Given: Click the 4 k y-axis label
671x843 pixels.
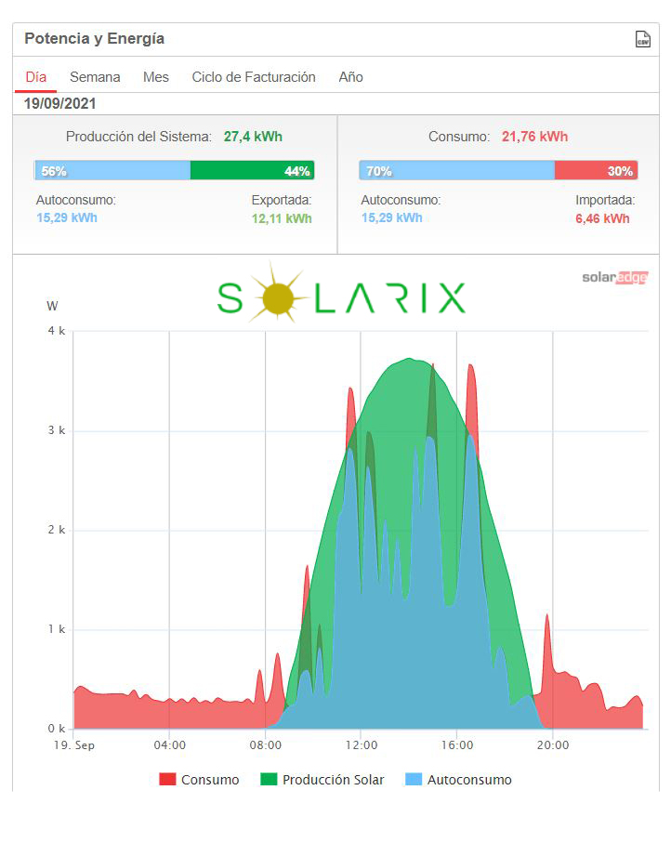Looking at the screenshot, I should pos(57,331).
